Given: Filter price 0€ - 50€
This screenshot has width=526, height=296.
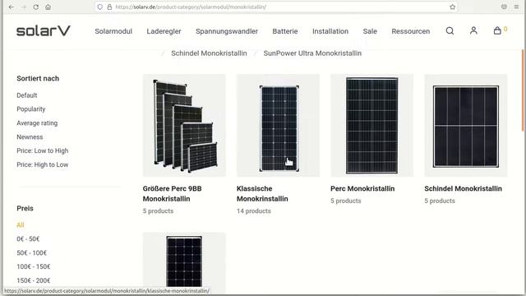Looking at the screenshot, I should [x=28, y=239].
